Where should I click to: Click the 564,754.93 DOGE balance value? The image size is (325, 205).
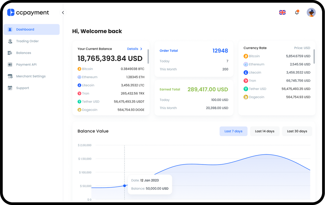(x=131, y=110)
